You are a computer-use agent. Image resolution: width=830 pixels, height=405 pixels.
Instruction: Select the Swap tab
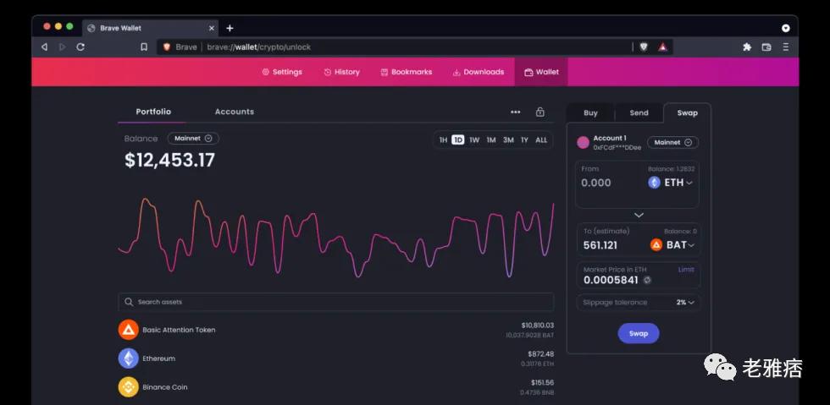(687, 112)
